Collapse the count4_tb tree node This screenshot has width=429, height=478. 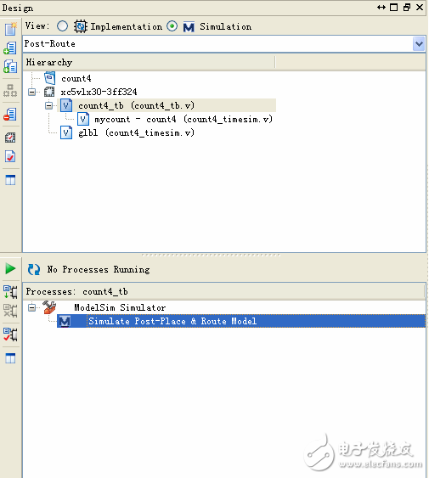point(48,105)
